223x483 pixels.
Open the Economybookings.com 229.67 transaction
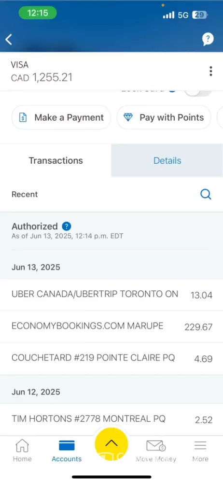click(111, 327)
